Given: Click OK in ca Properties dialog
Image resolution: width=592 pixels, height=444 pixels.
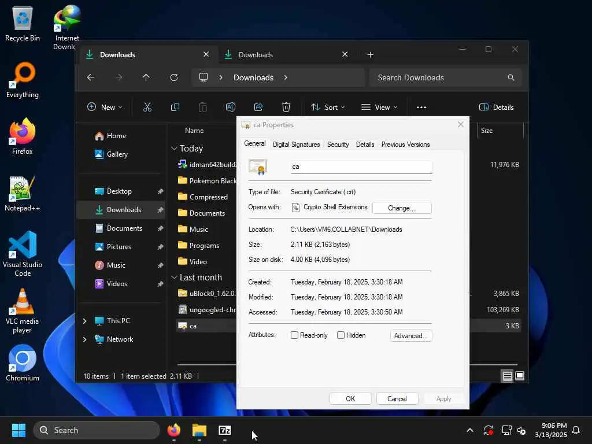Looking at the screenshot, I should coord(350,399).
